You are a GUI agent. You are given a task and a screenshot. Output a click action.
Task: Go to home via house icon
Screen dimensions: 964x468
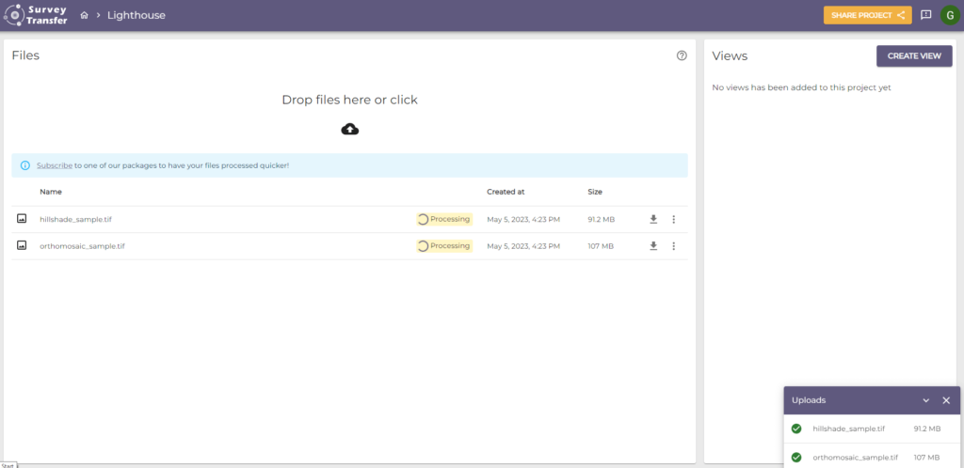[84, 16]
